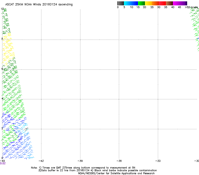Click the '>50 knots' legend label
The width and height of the screenshot is (199, 175).
[x=191, y=7]
